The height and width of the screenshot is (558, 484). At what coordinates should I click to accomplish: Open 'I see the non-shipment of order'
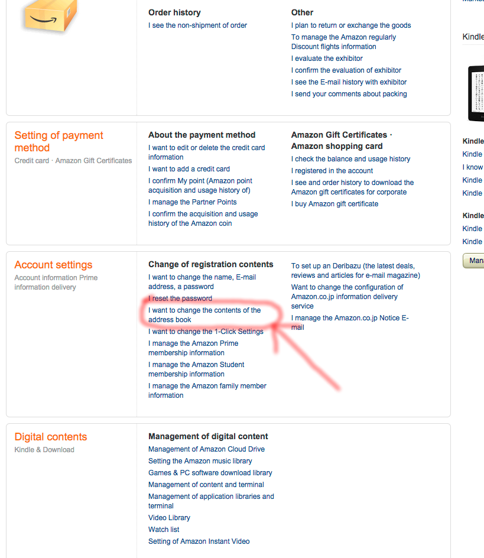tap(197, 25)
